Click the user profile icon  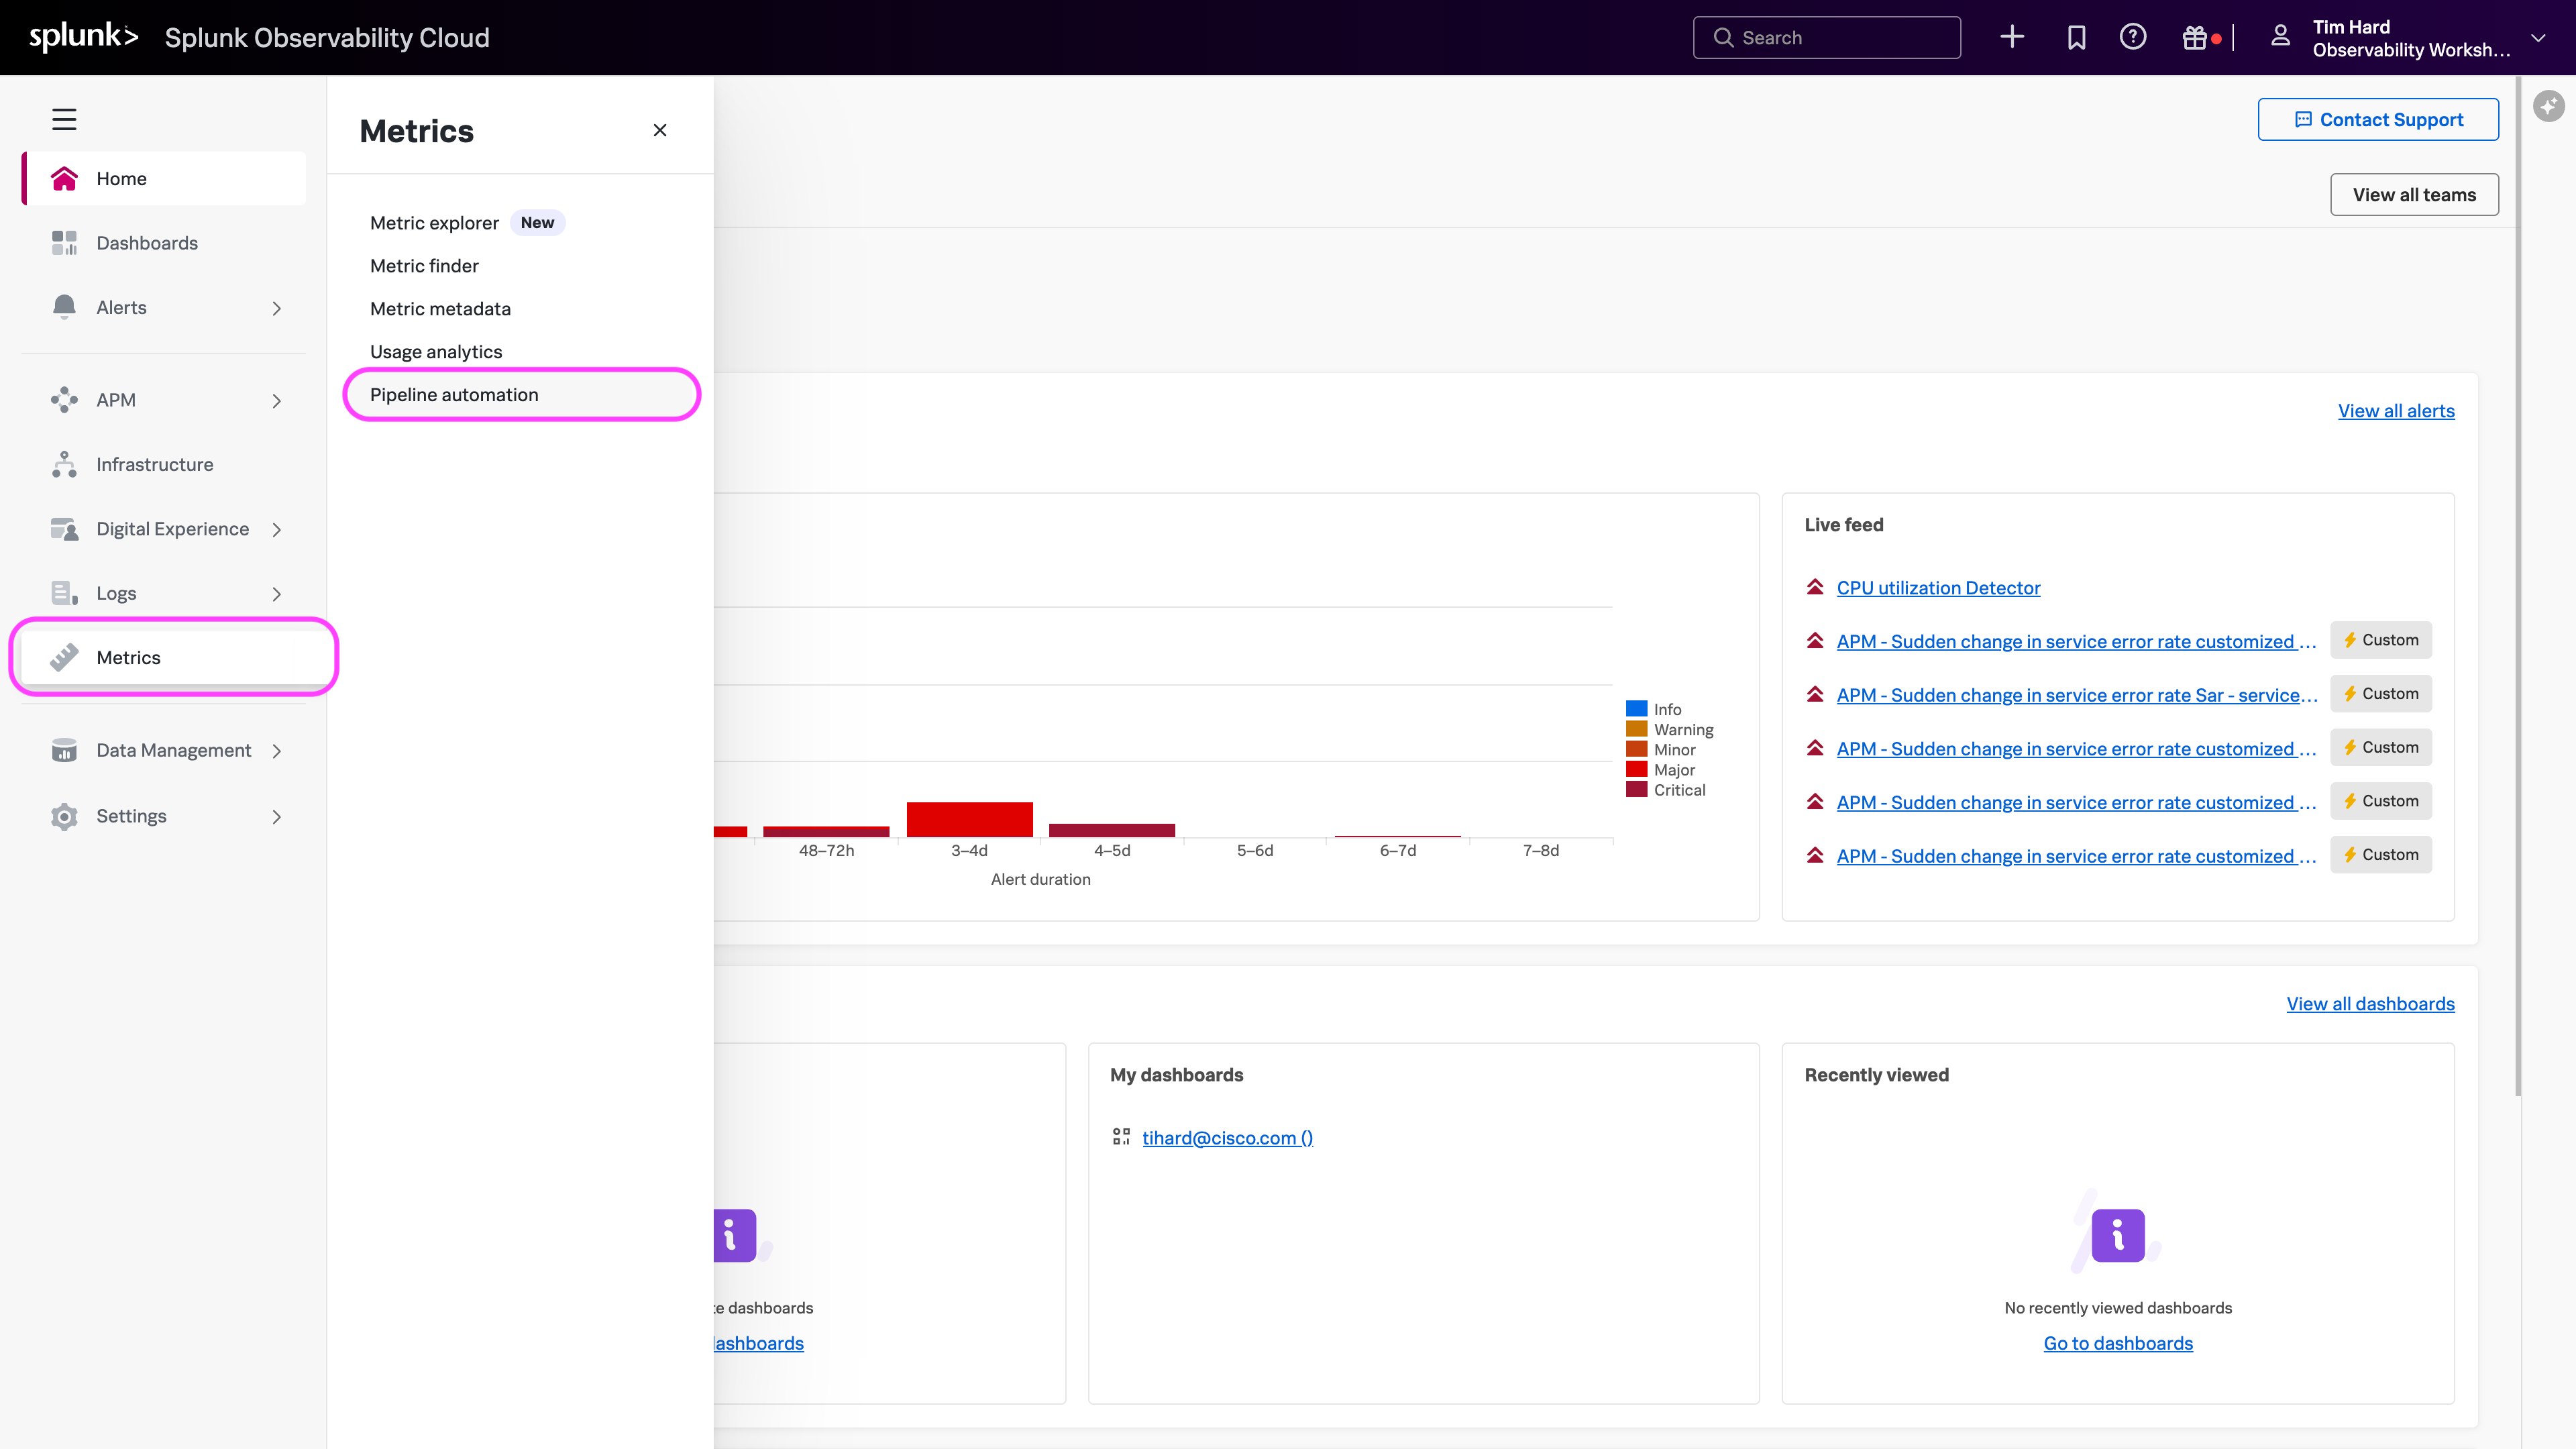(2281, 37)
